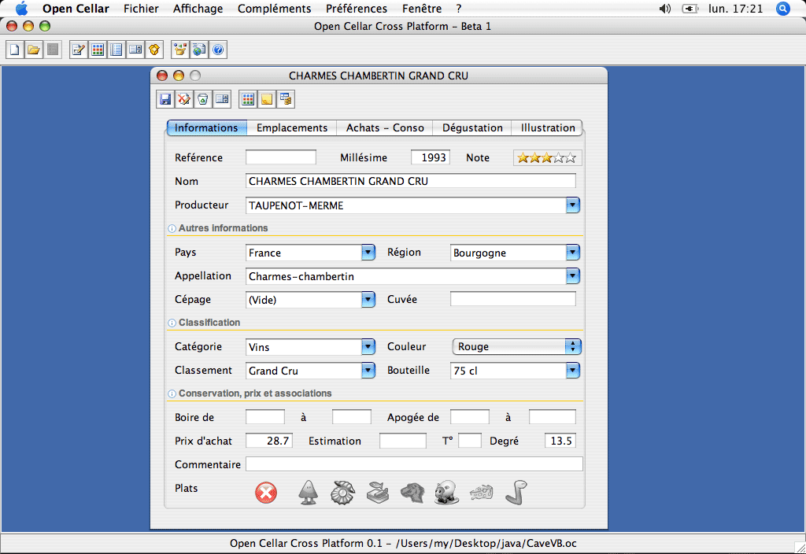
Task: Toggle the fish pairing icon in Plats
Action: 378,493
